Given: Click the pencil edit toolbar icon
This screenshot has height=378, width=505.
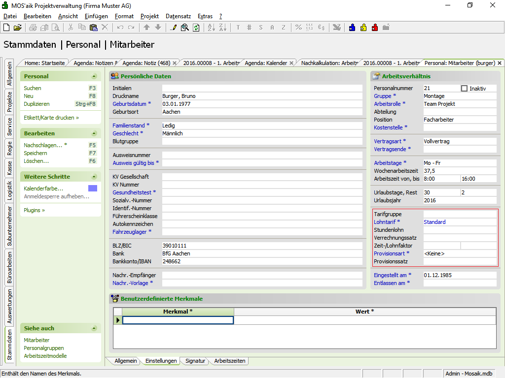Looking at the screenshot, I should [173, 28].
